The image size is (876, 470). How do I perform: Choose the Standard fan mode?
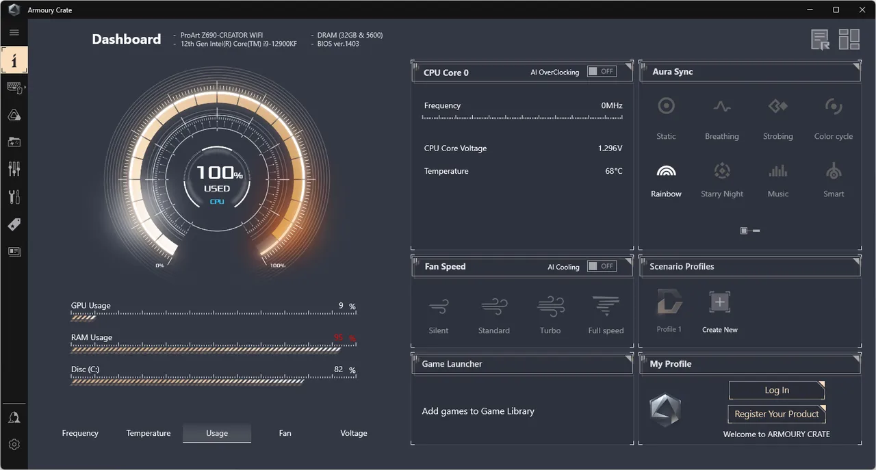(x=494, y=315)
